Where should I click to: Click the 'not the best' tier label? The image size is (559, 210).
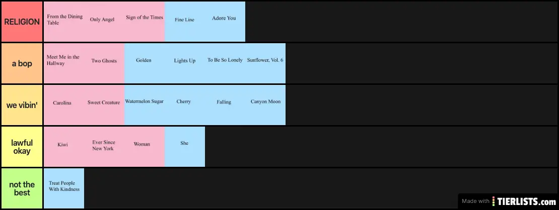pos(22,188)
